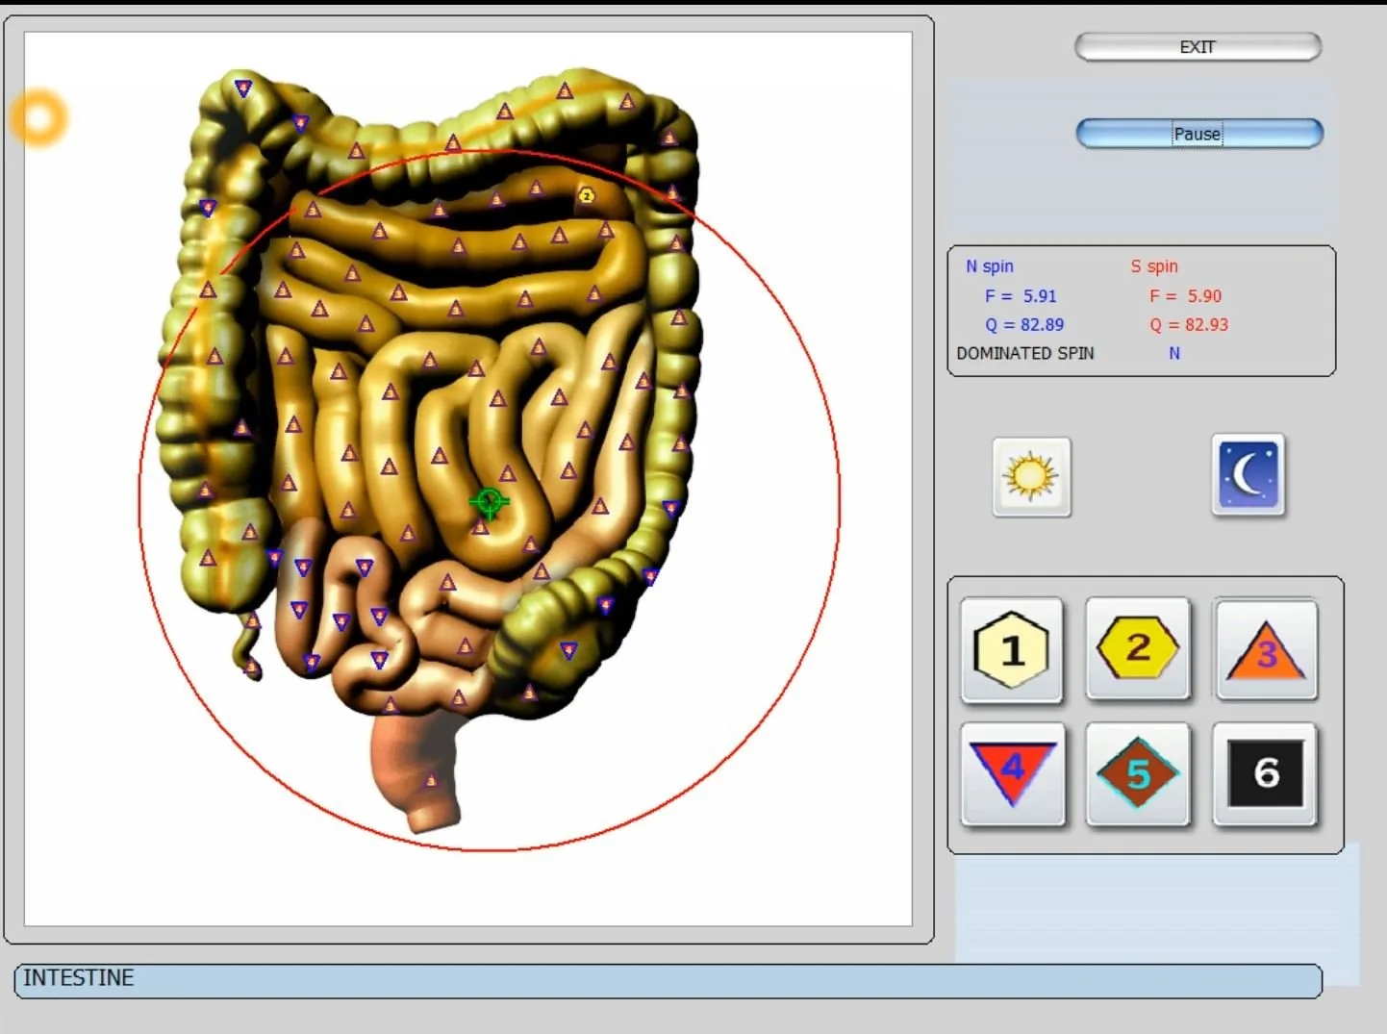Select the crescent moon (night) icon
The width and height of the screenshot is (1387, 1034).
click(1248, 475)
